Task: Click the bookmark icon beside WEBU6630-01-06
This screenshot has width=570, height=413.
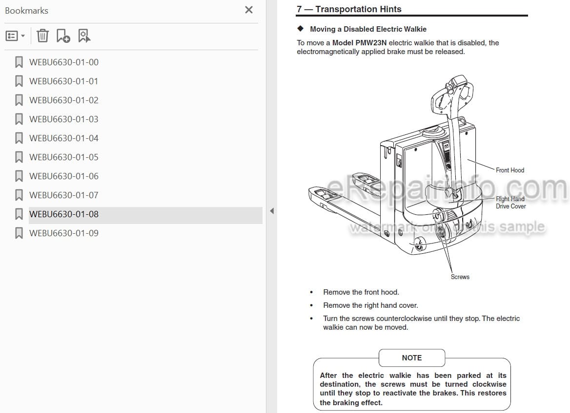Action: [x=19, y=176]
